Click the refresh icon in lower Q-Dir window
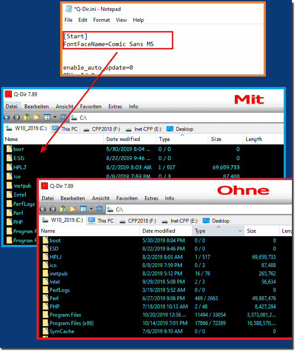The image size is (295, 351). (99, 209)
